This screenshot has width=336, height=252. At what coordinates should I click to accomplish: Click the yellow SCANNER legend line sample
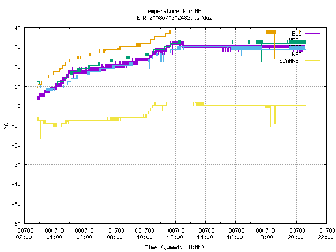point(312,61)
